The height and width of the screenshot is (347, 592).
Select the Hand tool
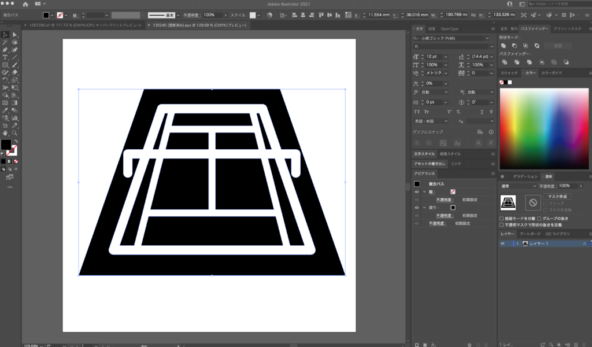click(x=5, y=132)
